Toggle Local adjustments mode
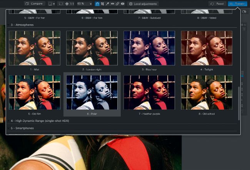250x170 pixels. (143, 3)
